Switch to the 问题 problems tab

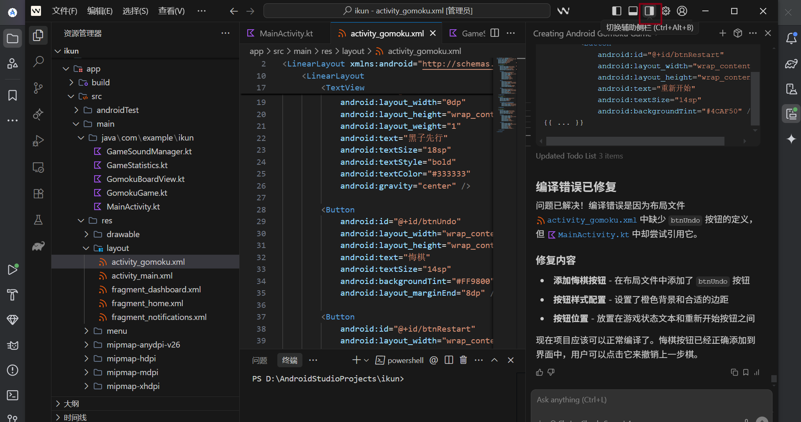click(x=260, y=360)
